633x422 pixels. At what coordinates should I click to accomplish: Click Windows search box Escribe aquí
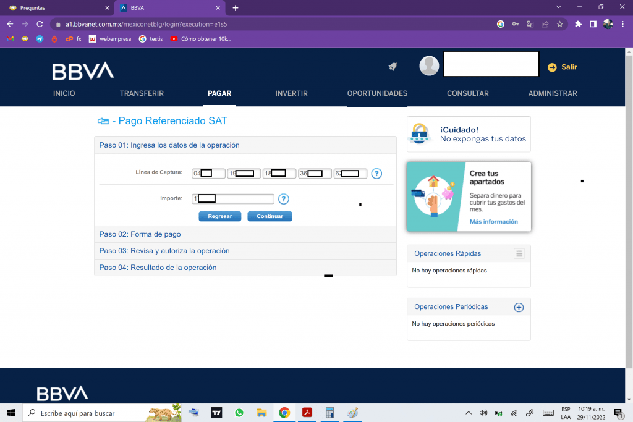tap(101, 413)
